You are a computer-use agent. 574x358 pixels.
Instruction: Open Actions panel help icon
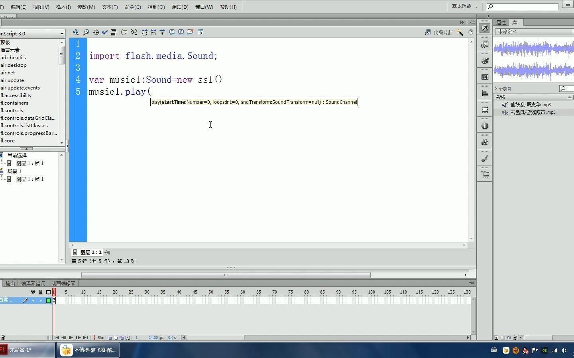(471, 32)
